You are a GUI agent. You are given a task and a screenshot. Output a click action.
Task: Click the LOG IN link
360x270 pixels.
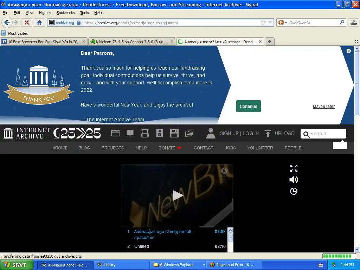tap(251, 133)
